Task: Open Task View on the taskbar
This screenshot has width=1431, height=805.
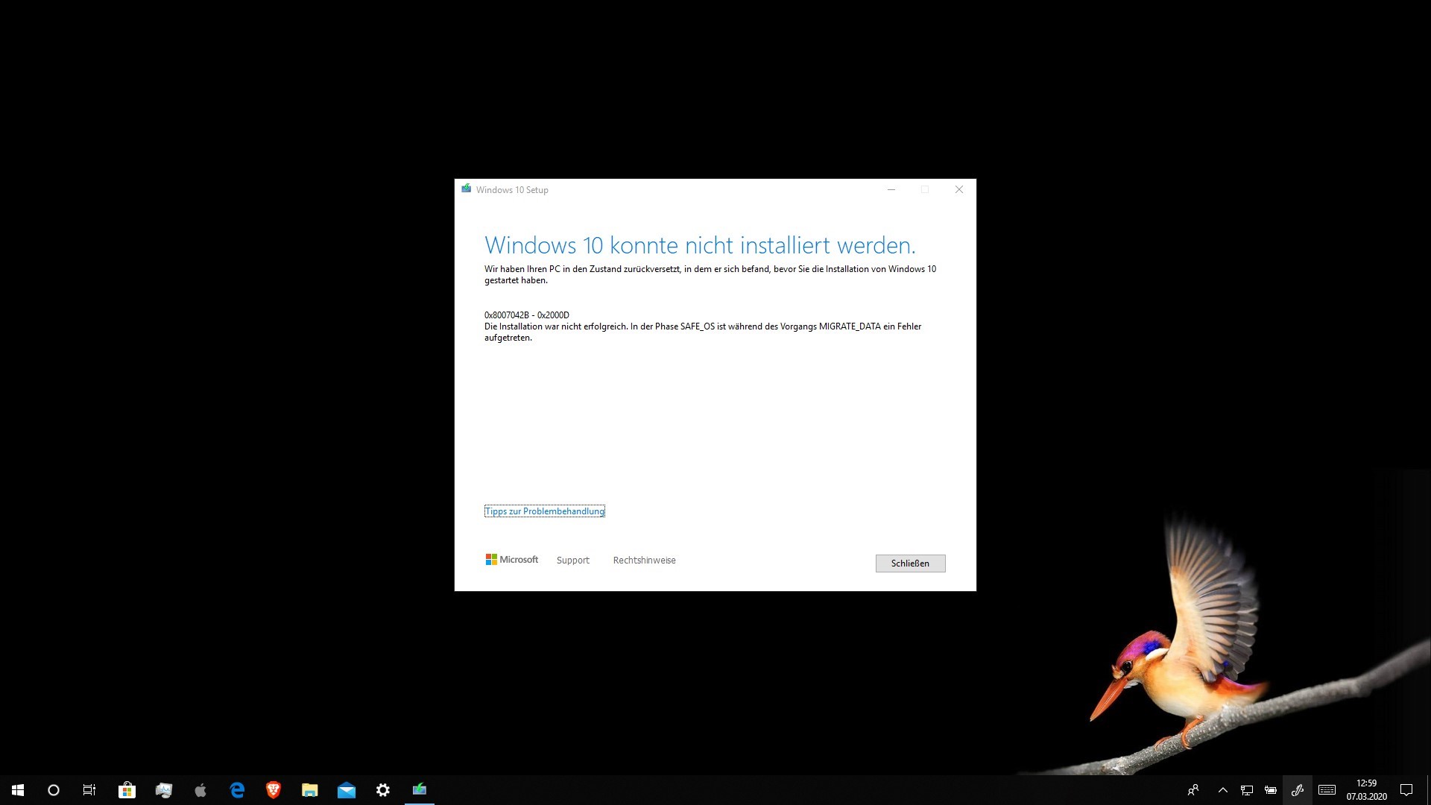Action: pyautogui.click(x=89, y=790)
